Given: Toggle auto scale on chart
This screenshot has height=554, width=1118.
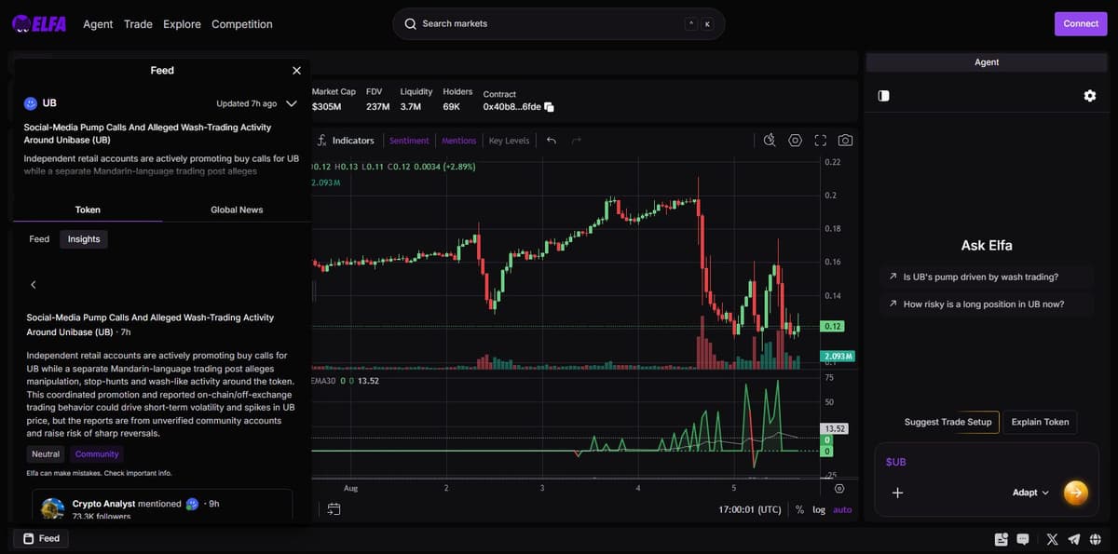Looking at the screenshot, I should (842, 510).
